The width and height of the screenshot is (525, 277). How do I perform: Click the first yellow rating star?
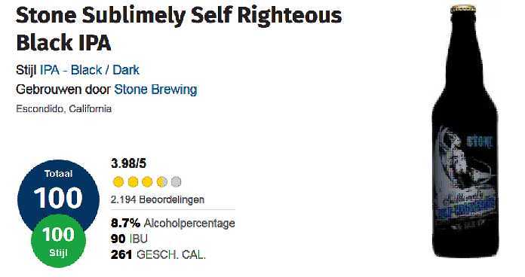tap(118, 182)
